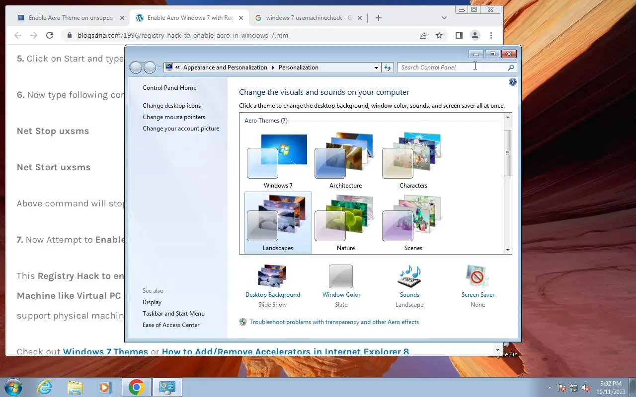This screenshot has height=397, width=636.
Task: Select the Architecture theme
Action: (x=345, y=161)
